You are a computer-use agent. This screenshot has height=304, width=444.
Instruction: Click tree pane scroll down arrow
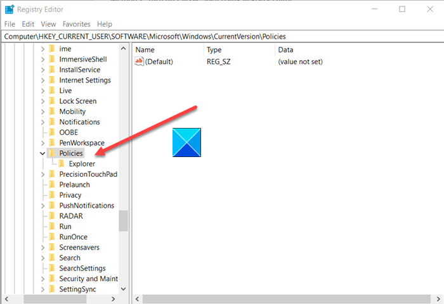pyautogui.click(x=123, y=289)
